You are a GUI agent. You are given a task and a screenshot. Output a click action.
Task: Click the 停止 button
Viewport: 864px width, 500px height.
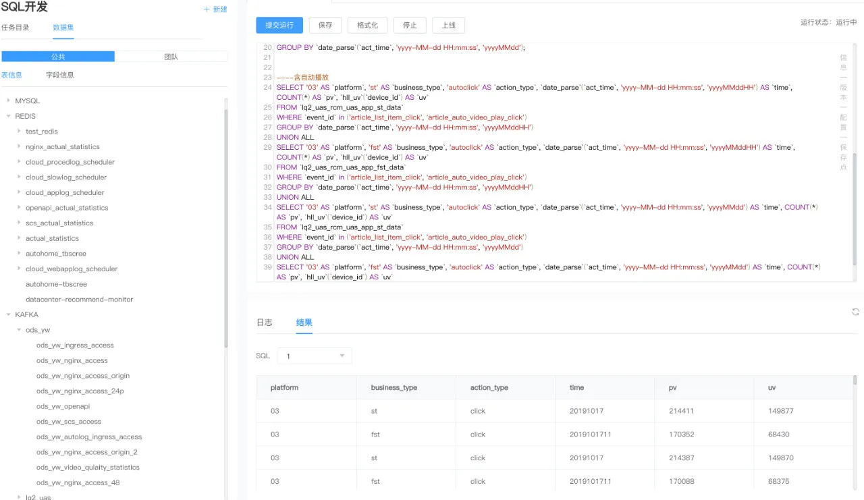(x=410, y=25)
